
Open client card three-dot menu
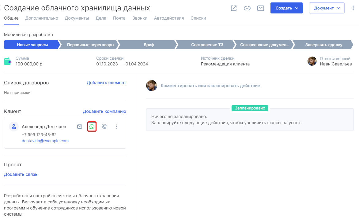(x=116, y=127)
